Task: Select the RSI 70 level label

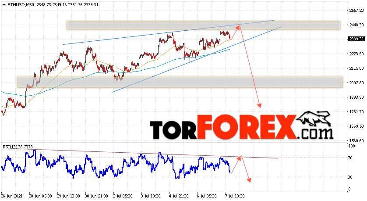Action: 350,158
